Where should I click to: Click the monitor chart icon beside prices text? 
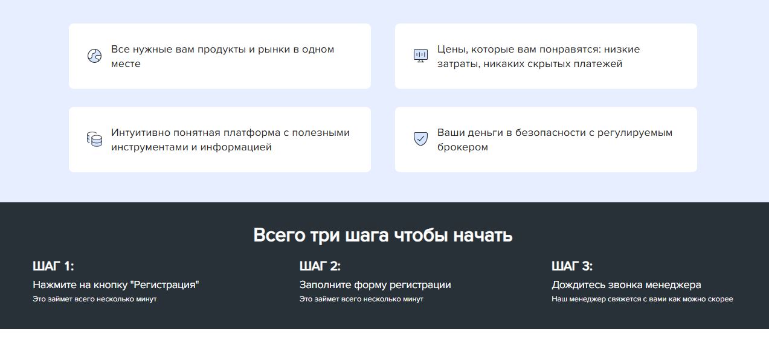point(420,56)
